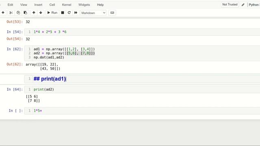This screenshot has height=146, width=260.
Task: Click the np.dot(ad1,ad2) code line
Action: coord(49,58)
